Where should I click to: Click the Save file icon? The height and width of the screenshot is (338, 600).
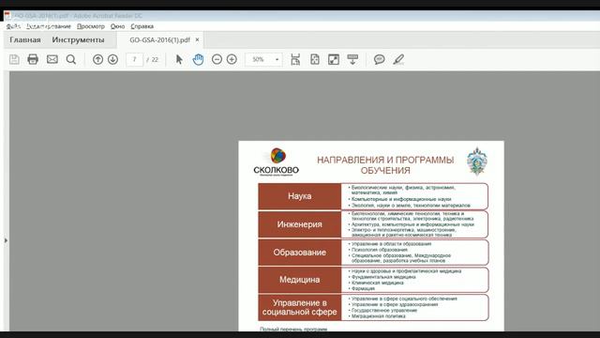[14, 59]
